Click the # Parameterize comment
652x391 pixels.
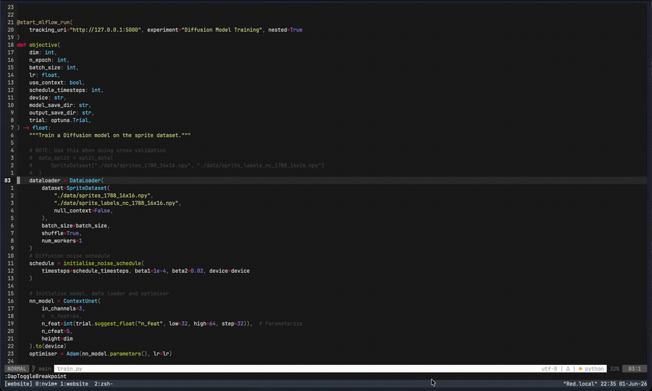280,324
